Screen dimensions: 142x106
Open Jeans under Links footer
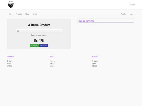[52, 64]
